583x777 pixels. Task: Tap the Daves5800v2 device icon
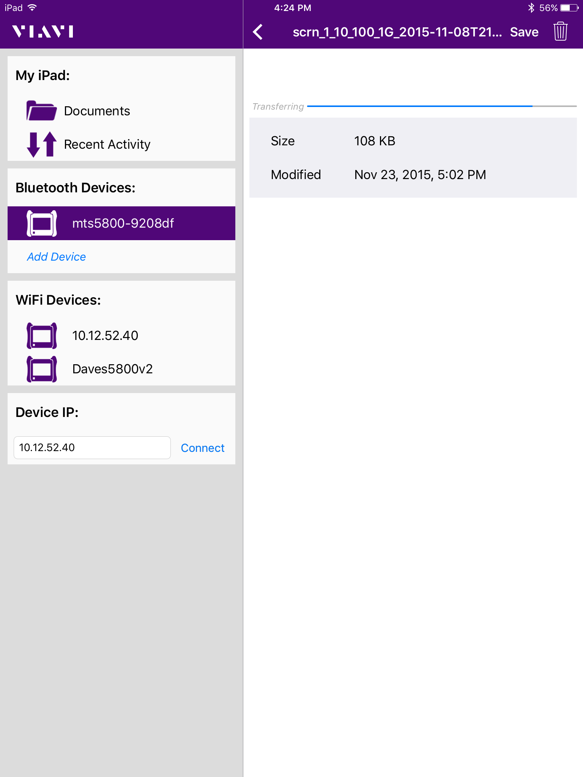[42, 369]
